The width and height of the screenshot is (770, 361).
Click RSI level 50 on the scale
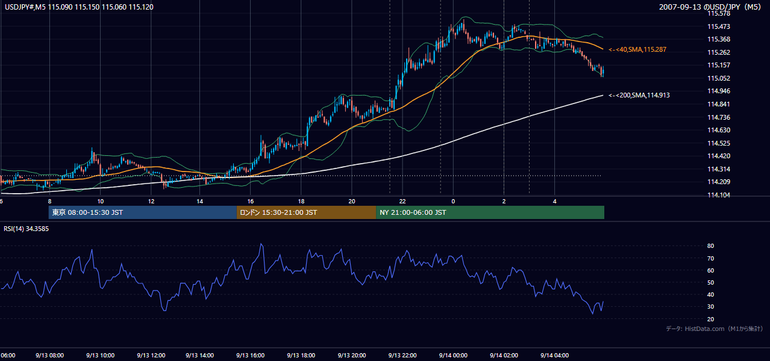tap(710, 282)
